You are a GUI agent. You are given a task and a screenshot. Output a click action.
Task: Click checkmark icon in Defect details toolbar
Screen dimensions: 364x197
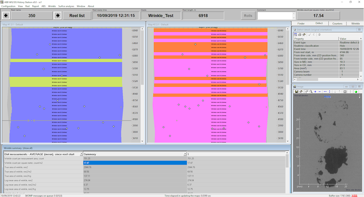(x=310, y=35)
